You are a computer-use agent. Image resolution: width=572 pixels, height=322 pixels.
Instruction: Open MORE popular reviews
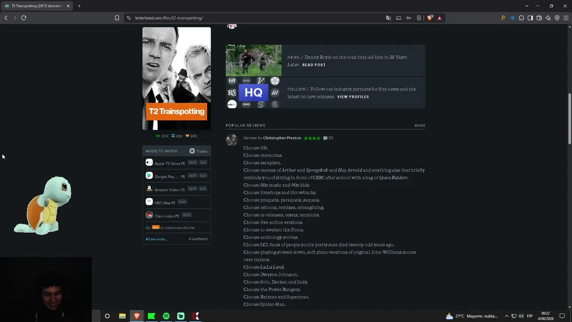420,126
